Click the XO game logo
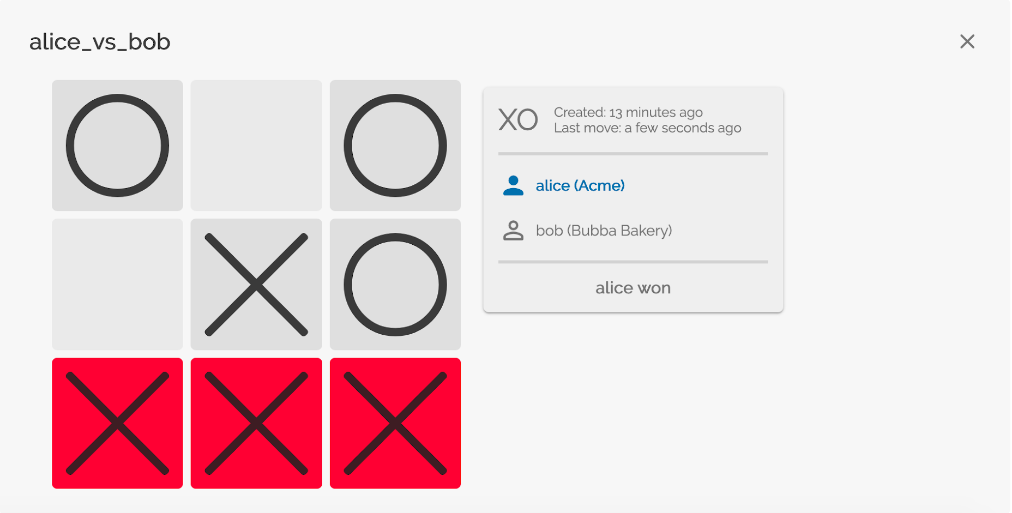Screen dimensions: 1012x513 point(518,120)
